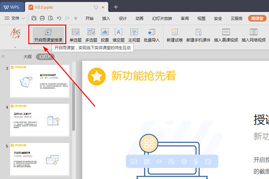Open the 开始 ribbon tab
Image resolution: width=269 pixels, height=179 pixels.
(89, 18)
